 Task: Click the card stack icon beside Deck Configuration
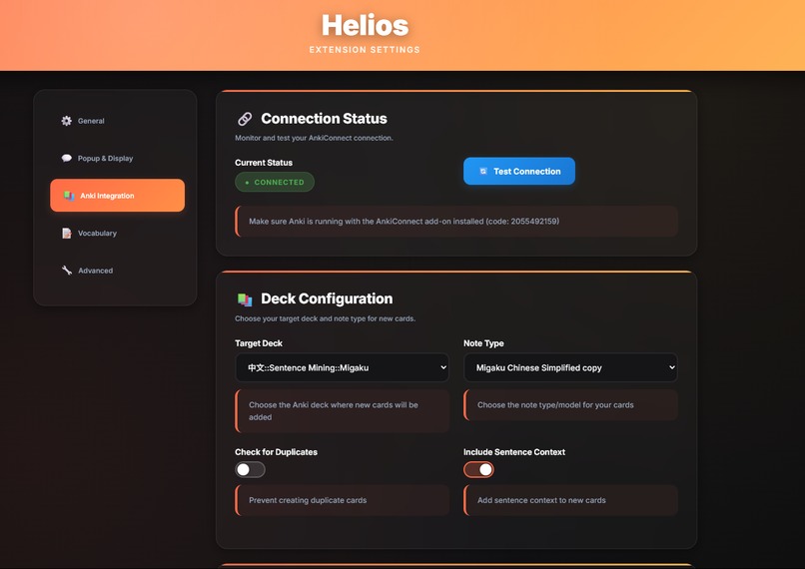click(x=245, y=299)
